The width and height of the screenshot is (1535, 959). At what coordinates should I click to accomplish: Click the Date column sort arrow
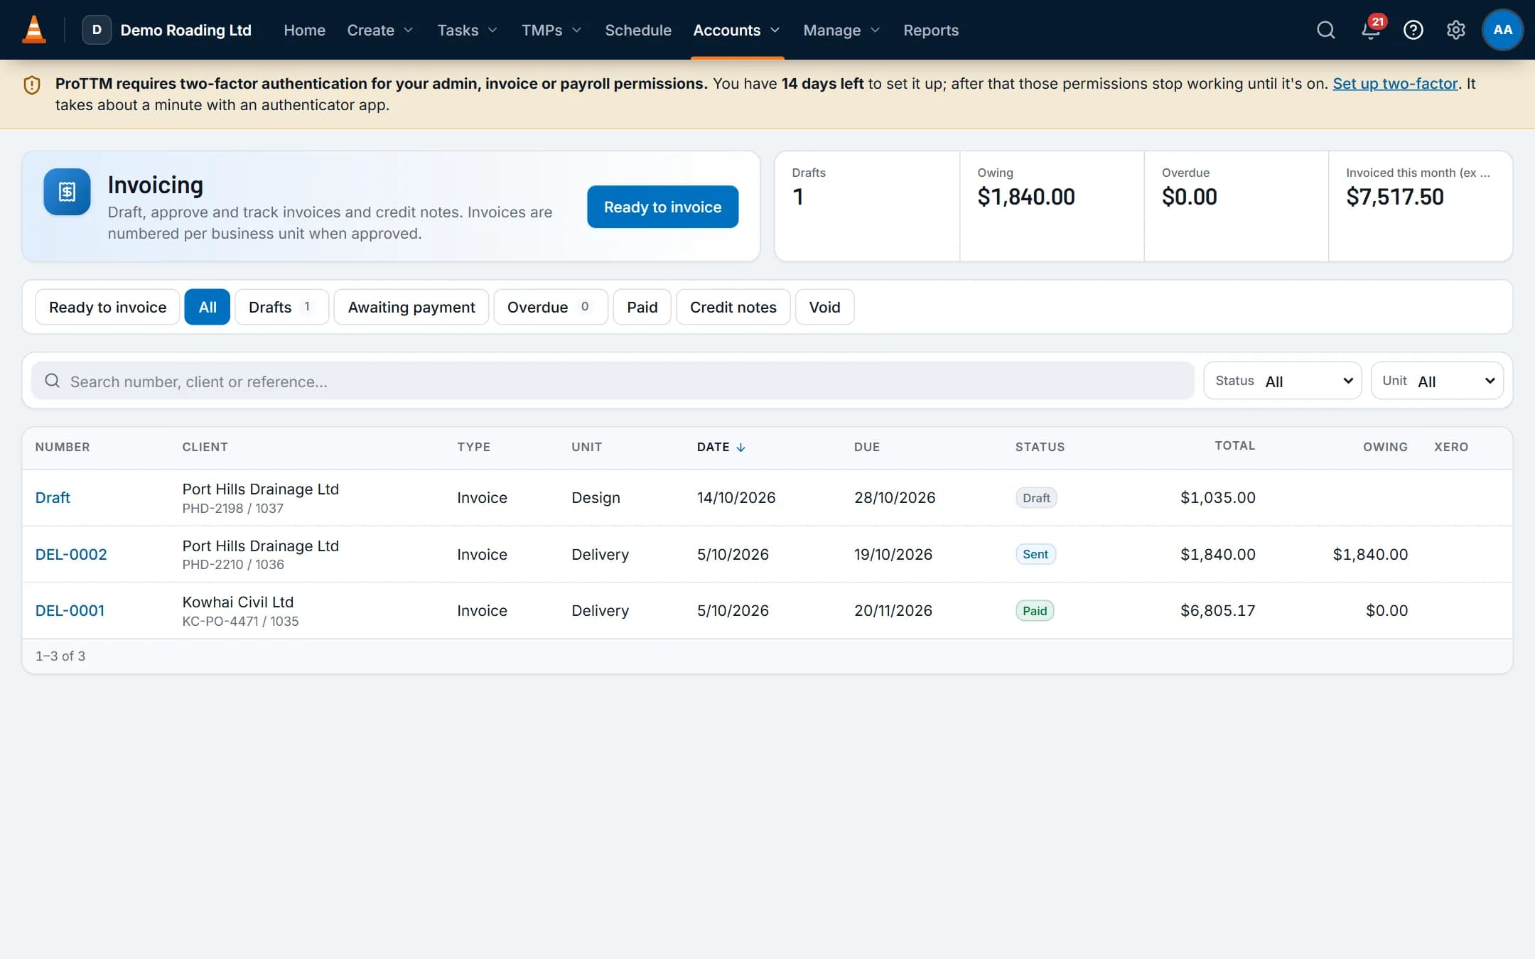740,448
